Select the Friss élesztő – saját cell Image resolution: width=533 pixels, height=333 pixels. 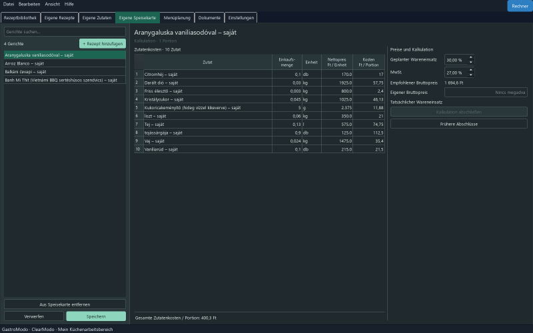pos(208,91)
